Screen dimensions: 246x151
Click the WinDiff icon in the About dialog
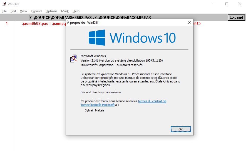[73, 59]
